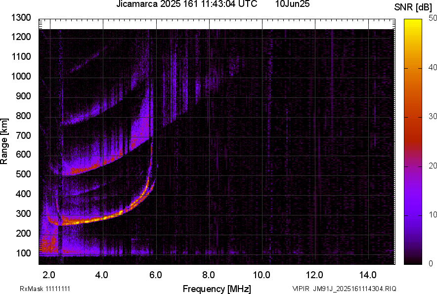
Task: Click the '0' colorbar tick label
Action: coord(431,263)
